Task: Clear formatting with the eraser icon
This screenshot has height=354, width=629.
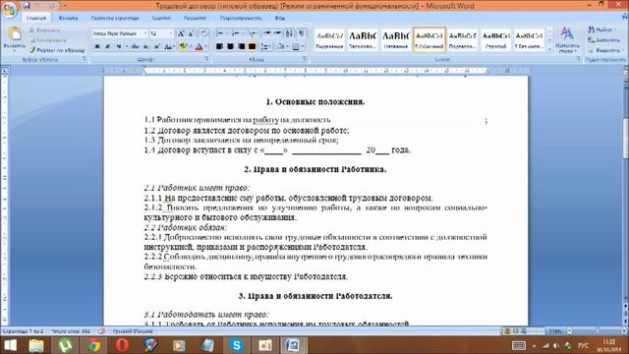Action: (203, 33)
